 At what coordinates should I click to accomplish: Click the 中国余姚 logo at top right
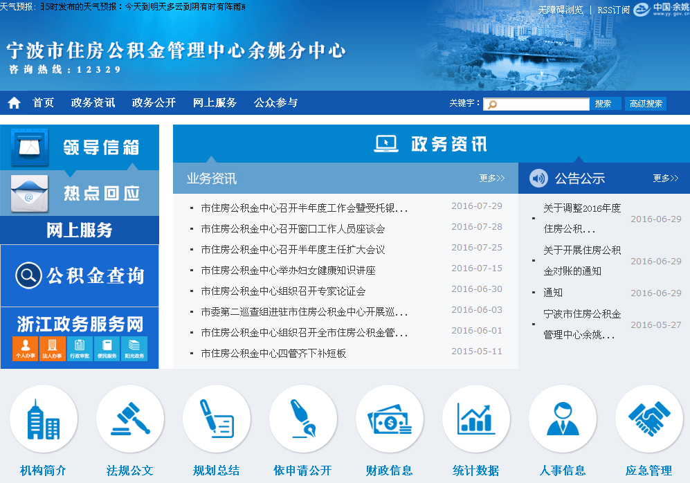(x=662, y=9)
